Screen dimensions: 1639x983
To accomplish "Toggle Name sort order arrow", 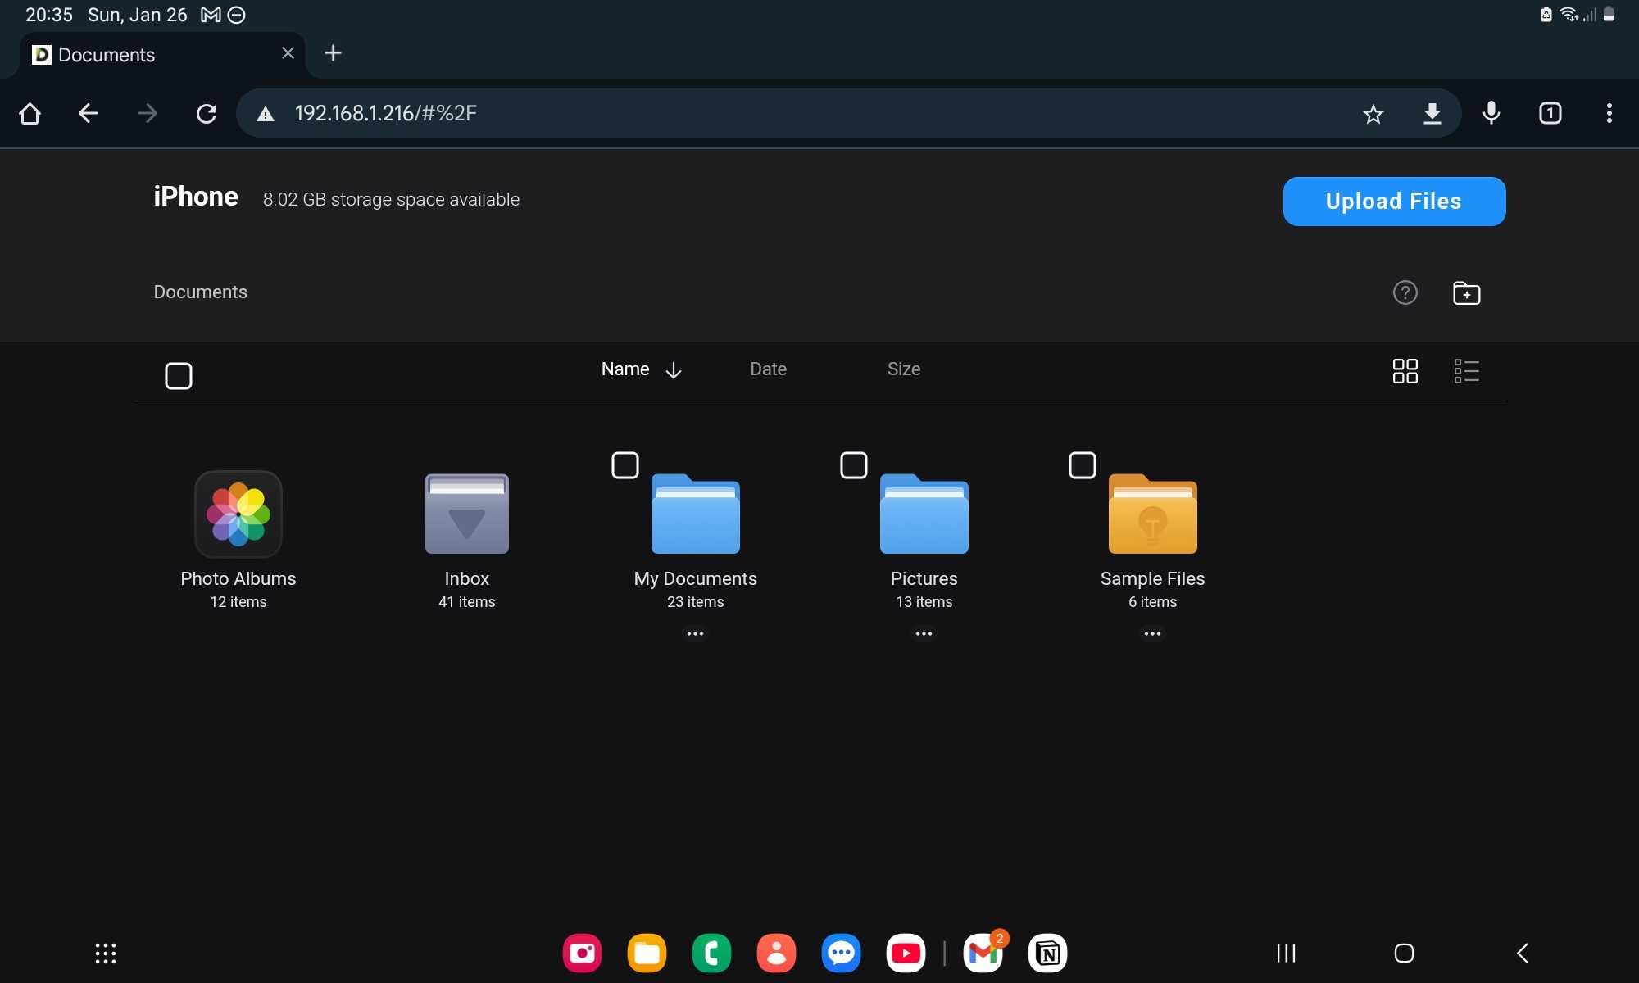I will [x=674, y=370].
